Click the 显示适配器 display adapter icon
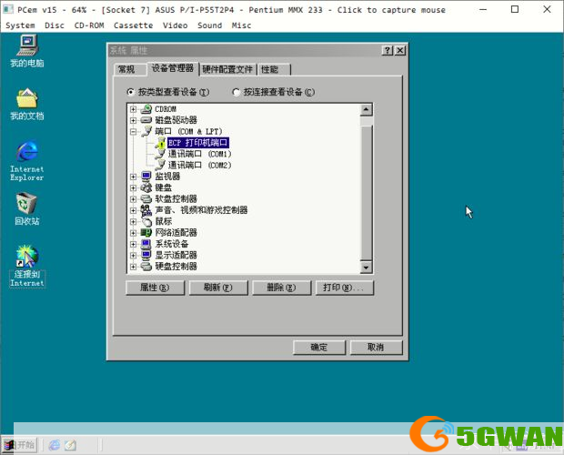The image size is (564, 455). pos(146,255)
